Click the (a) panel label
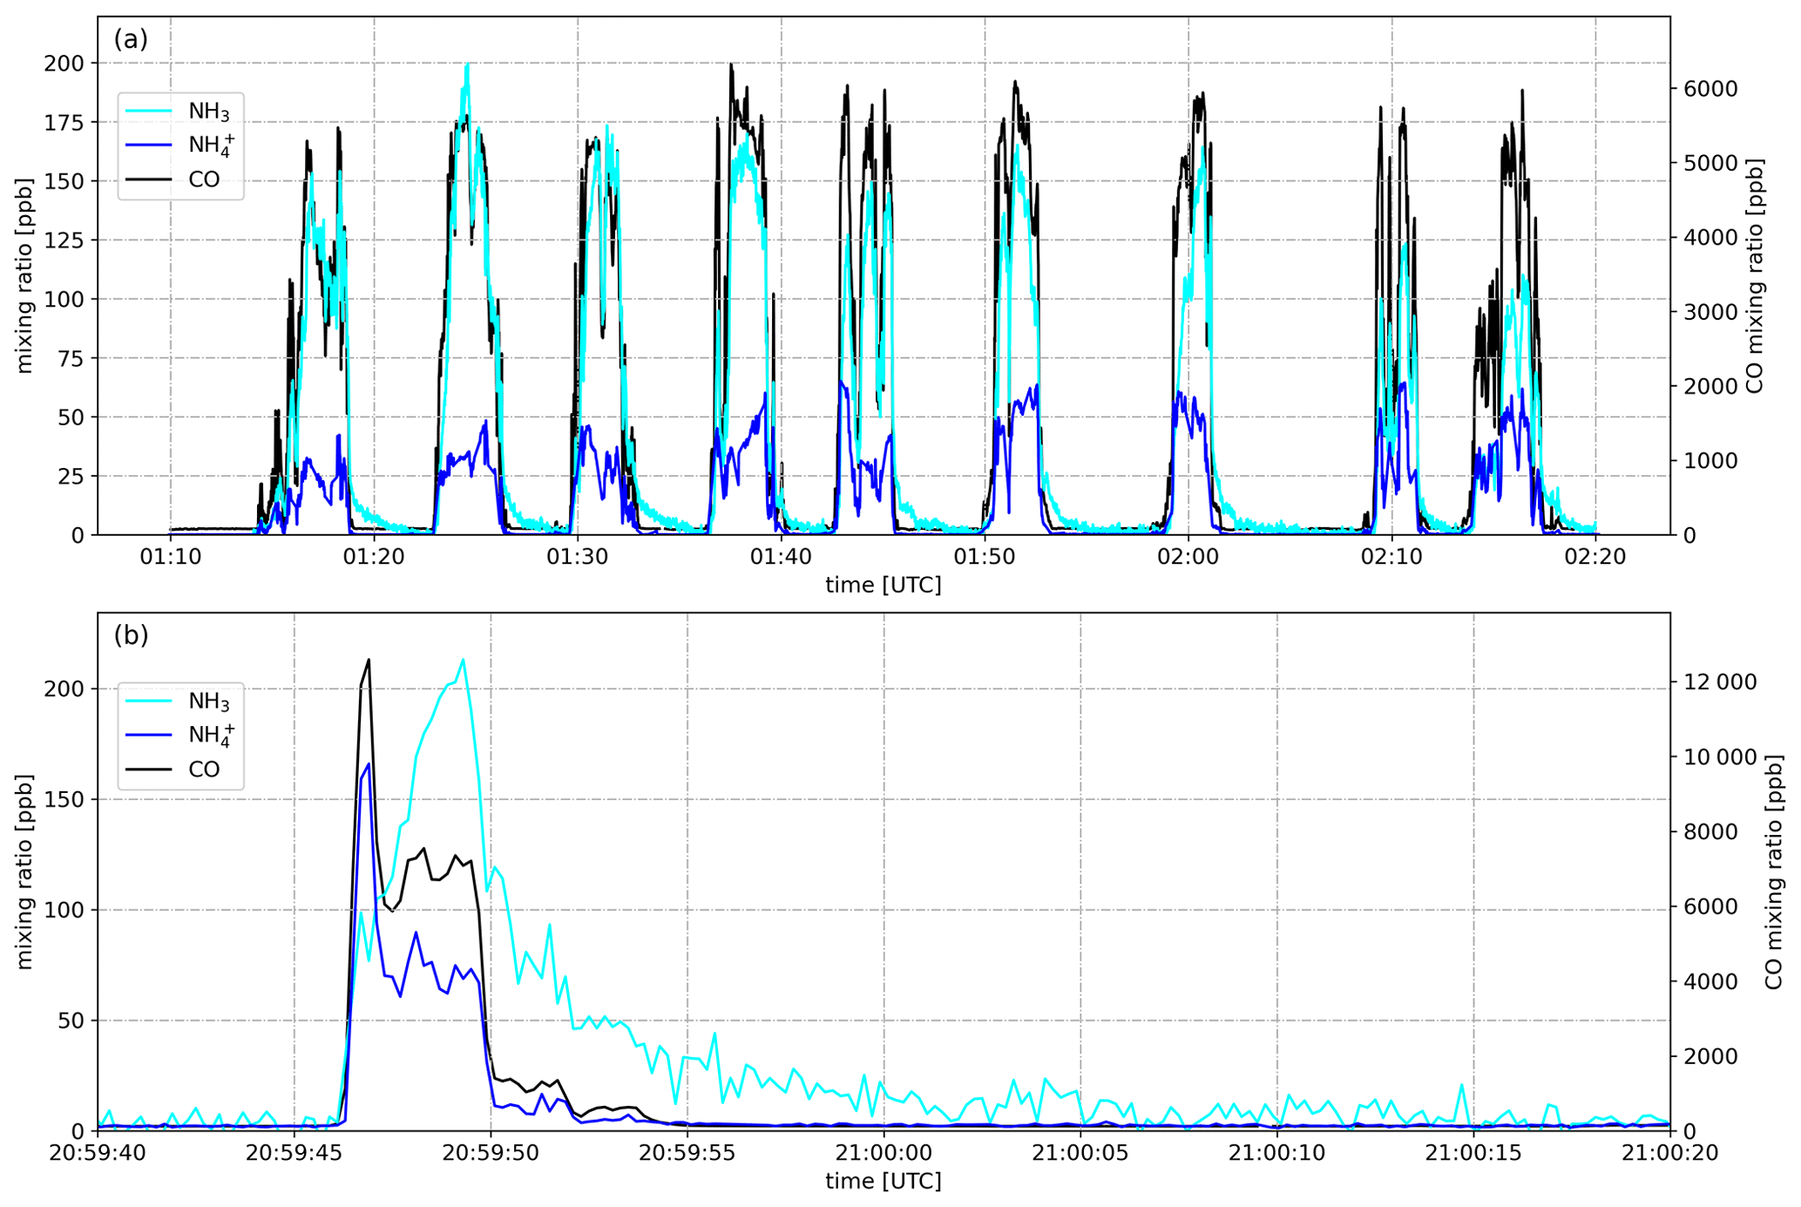1801x1207 pixels. tap(131, 39)
